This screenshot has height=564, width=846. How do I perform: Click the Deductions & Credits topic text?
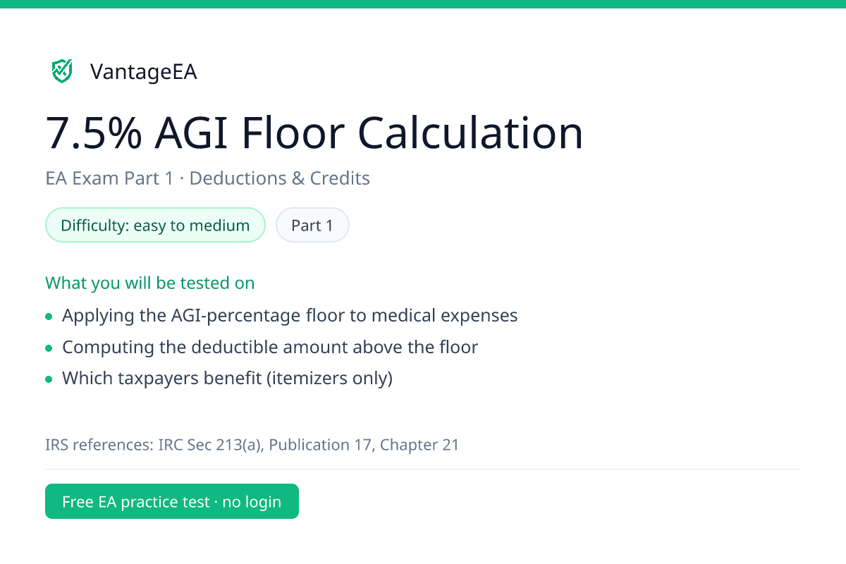pos(280,178)
